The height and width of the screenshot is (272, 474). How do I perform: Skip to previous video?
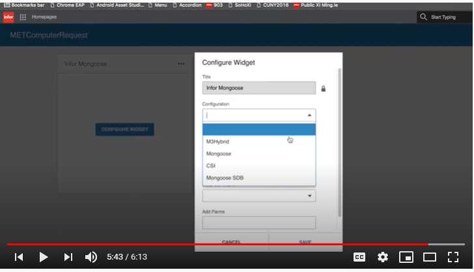(x=19, y=257)
